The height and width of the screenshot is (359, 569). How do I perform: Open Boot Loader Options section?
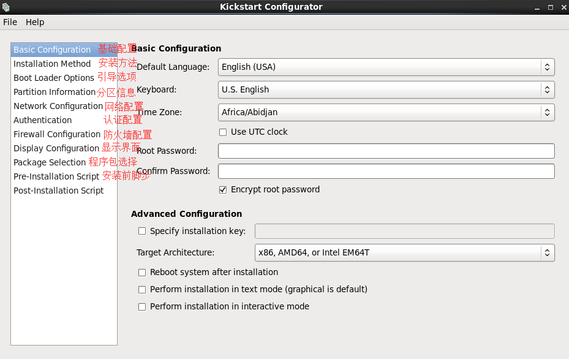pos(64,78)
